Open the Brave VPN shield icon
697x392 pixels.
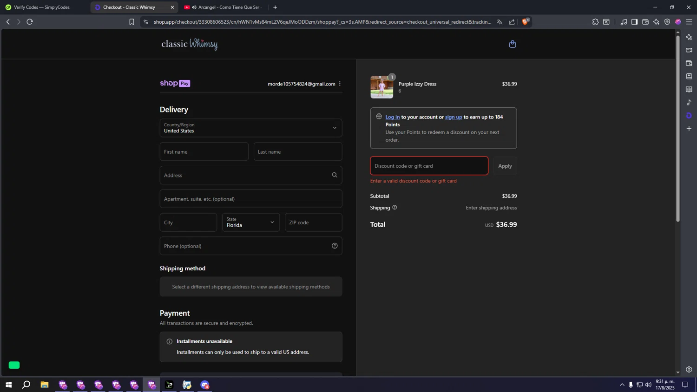tap(667, 22)
